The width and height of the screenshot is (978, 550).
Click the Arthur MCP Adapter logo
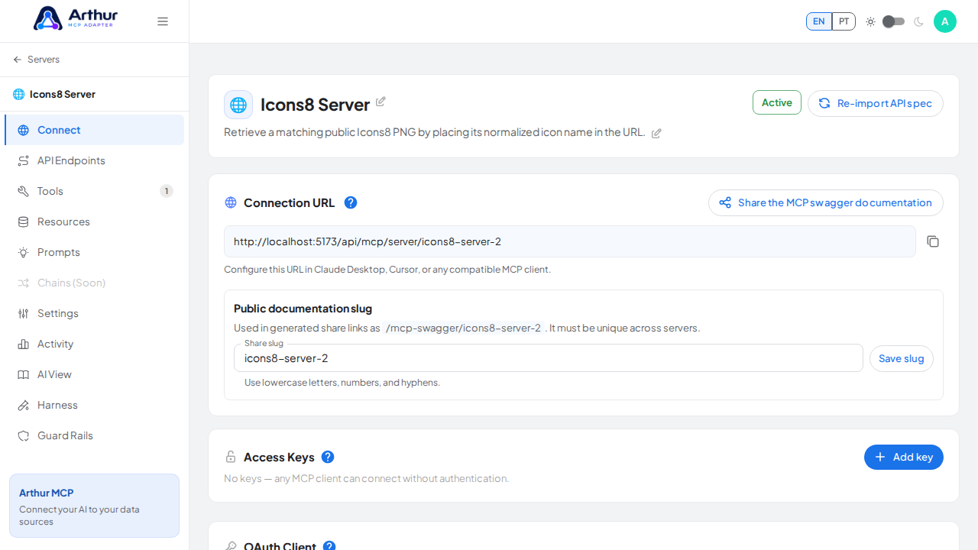pos(76,18)
